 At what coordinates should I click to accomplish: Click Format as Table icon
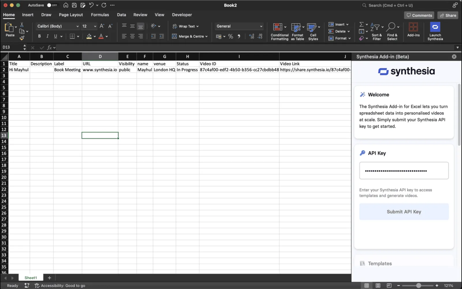pos(297,32)
